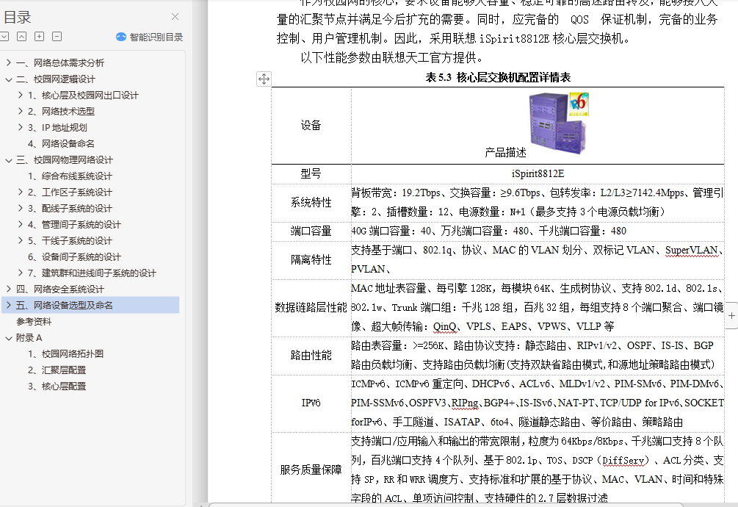Screen dimensions: 738x507
Task: Collapse the 附录 A chevron
Action: (9, 338)
